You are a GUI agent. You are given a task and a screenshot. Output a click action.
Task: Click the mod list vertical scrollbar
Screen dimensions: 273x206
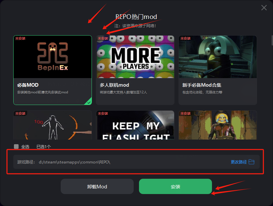(272, 40)
